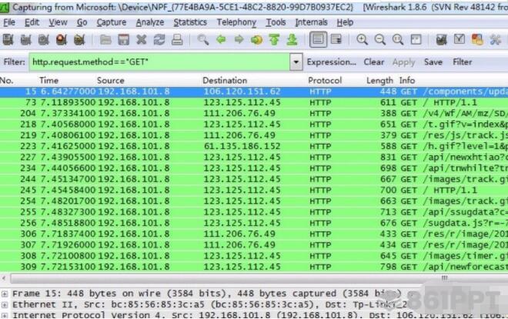Expand the Ethernet II details row
The width and height of the screenshot is (508, 319).
click(x=5, y=304)
